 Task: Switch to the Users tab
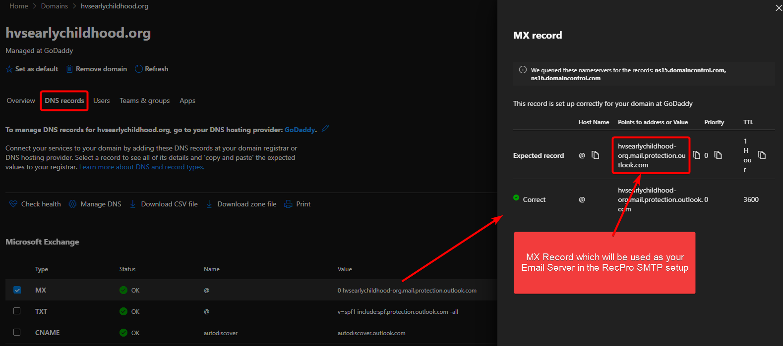coord(102,100)
